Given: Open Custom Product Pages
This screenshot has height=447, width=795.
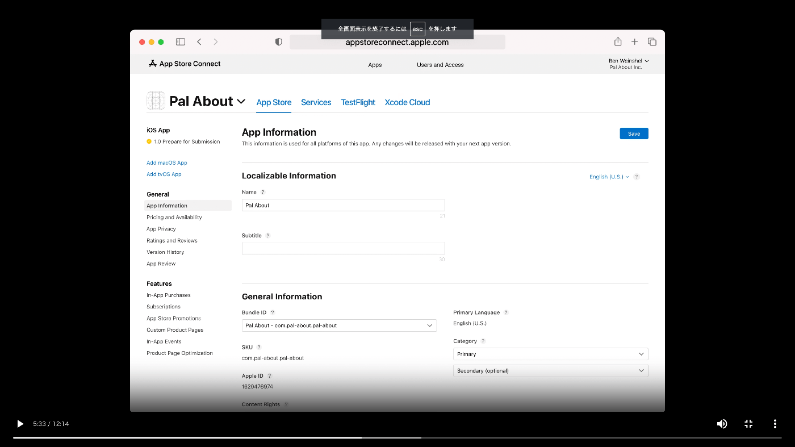Looking at the screenshot, I should point(175,330).
